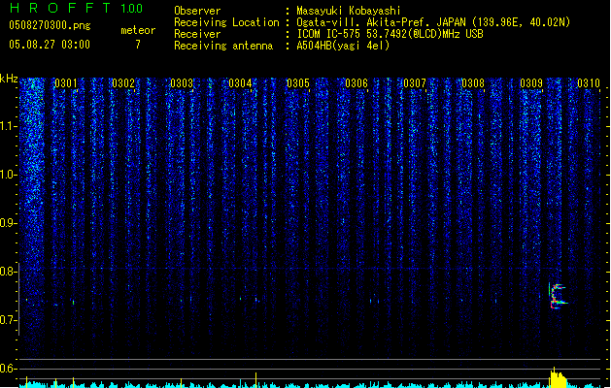Click the 0302 time marker
This screenshot has width=611, height=388.
point(123,83)
